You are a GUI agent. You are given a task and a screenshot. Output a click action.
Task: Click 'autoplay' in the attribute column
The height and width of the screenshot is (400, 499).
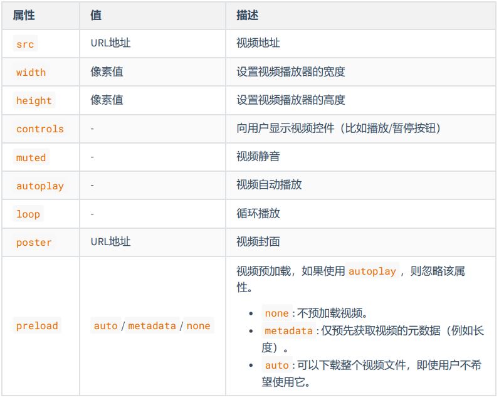pyautogui.click(x=40, y=186)
